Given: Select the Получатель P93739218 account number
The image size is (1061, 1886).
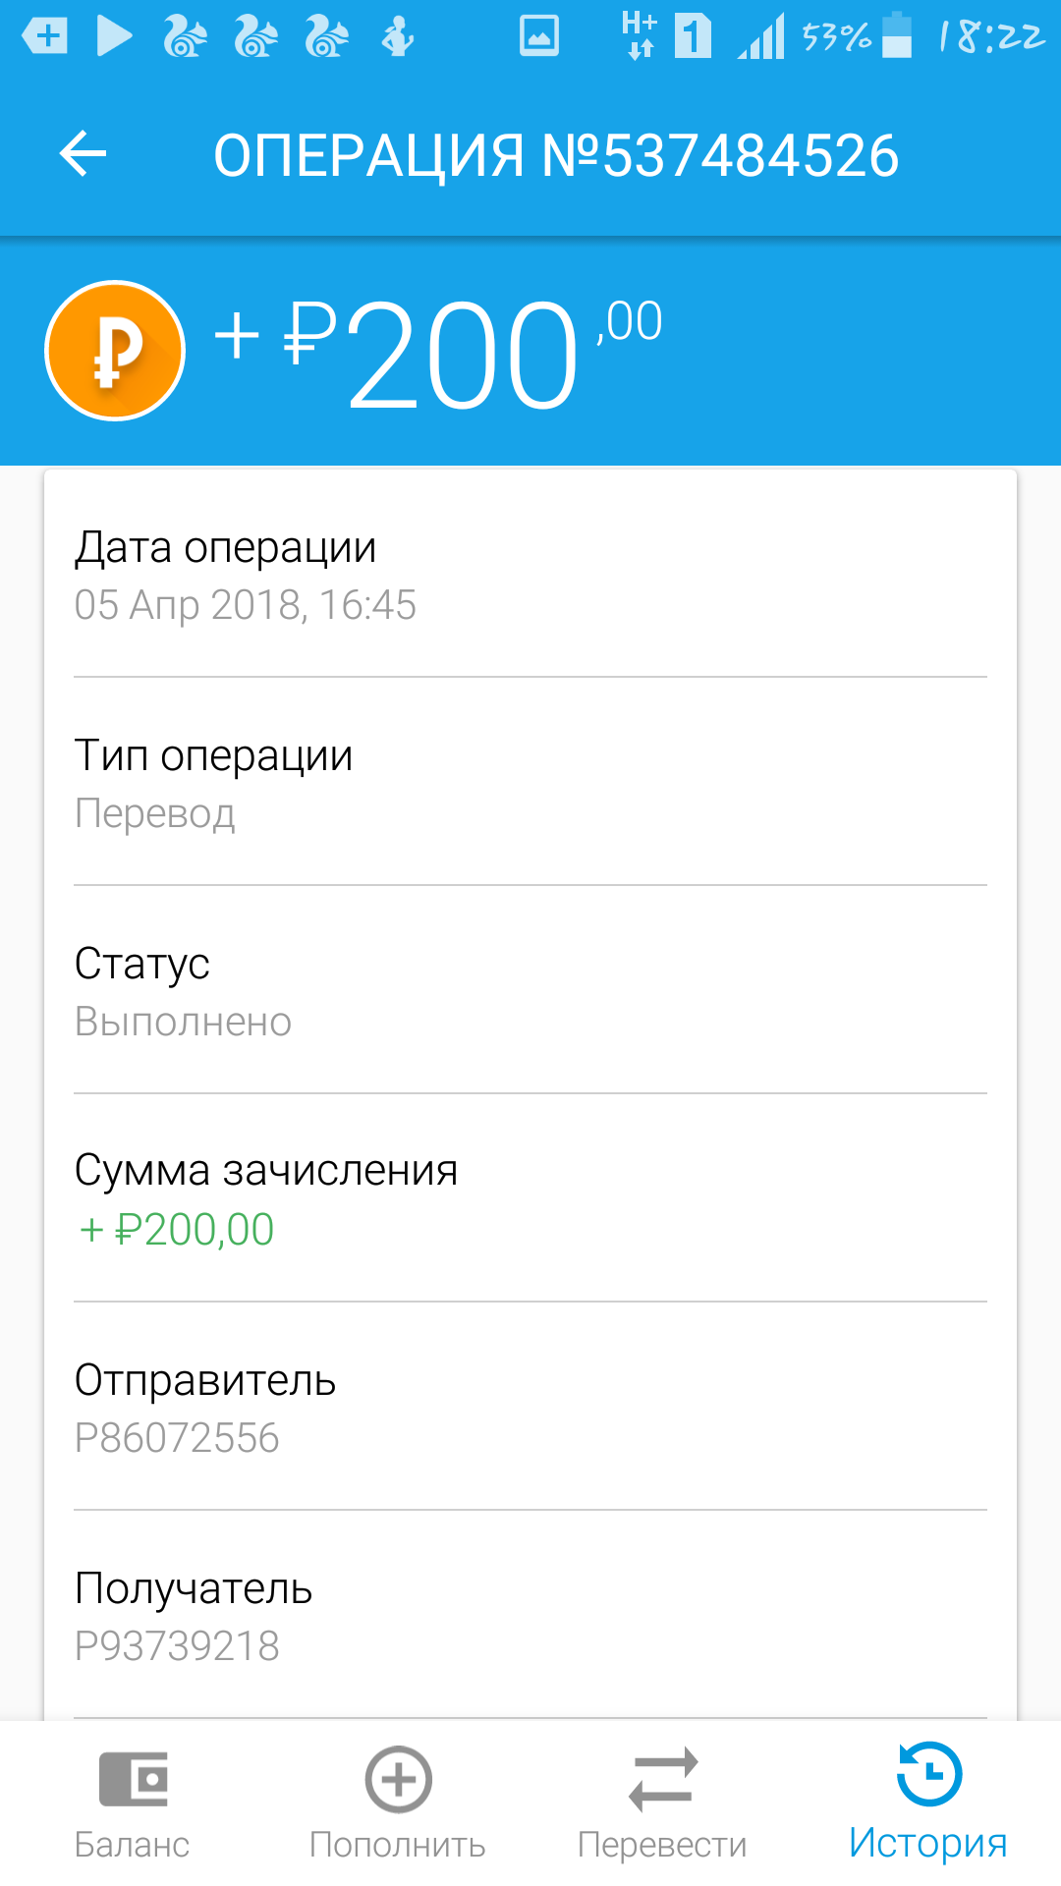Looking at the screenshot, I should point(178,1646).
